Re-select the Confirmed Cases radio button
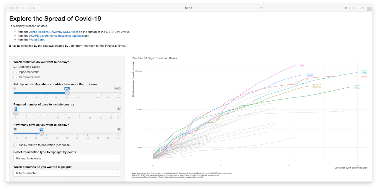This screenshot has width=378, height=189. [15, 67]
